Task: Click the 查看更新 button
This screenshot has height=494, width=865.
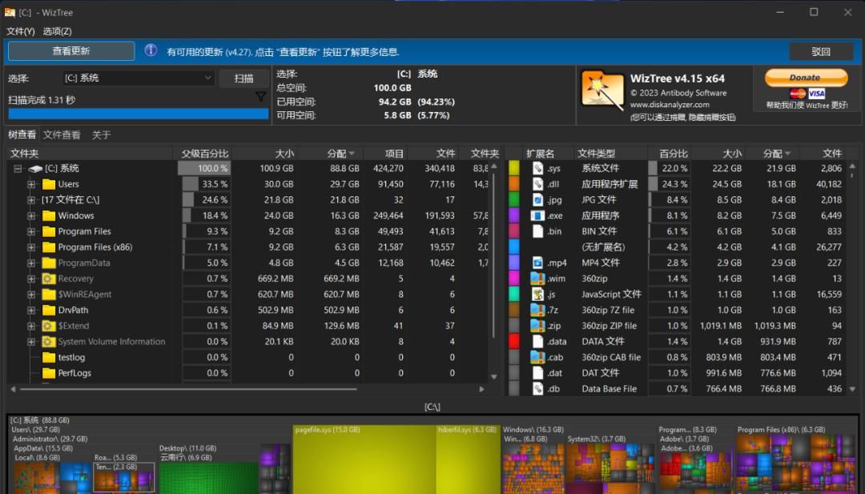Action: pyautogui.click(x=70, y=50)
